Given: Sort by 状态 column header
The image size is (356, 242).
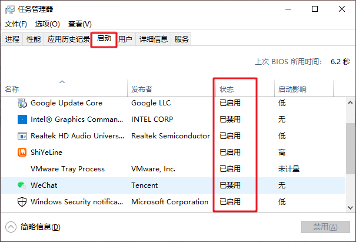Looking at the screenshot, I should (x=227, y=89).
